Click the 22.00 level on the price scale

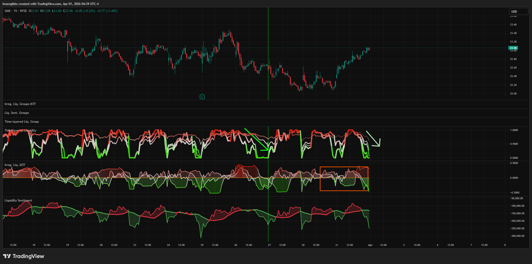tap(513, 94)
